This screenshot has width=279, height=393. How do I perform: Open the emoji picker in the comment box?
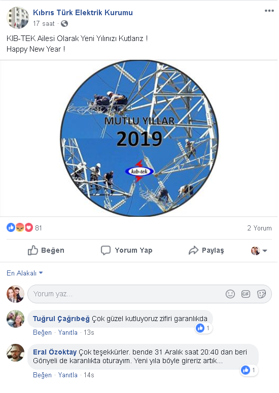point(230,294)
